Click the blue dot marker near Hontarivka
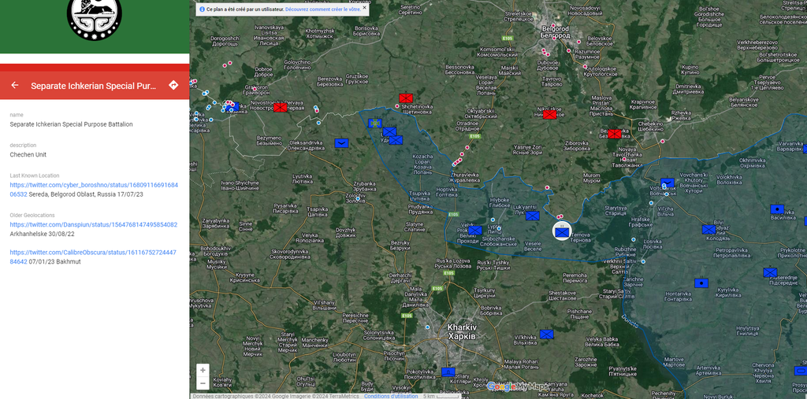Screen dimensions: 807x399 701,283
